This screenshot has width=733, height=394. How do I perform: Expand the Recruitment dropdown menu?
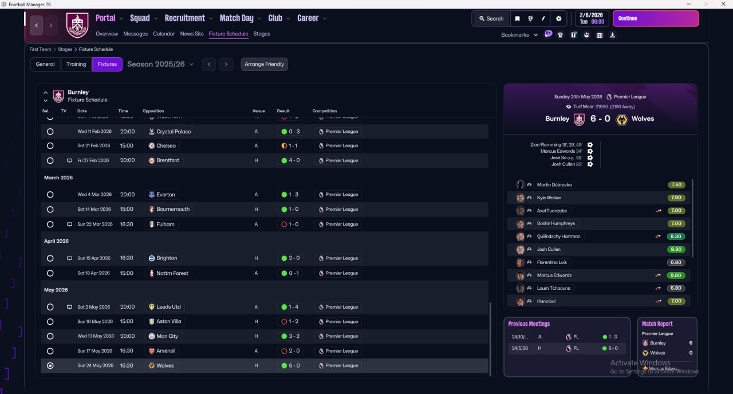[188, 18]
